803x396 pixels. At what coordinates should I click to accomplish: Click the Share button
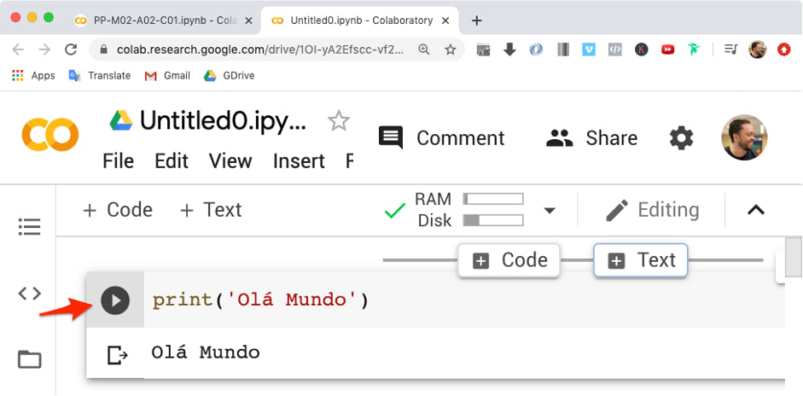point(591,137)
